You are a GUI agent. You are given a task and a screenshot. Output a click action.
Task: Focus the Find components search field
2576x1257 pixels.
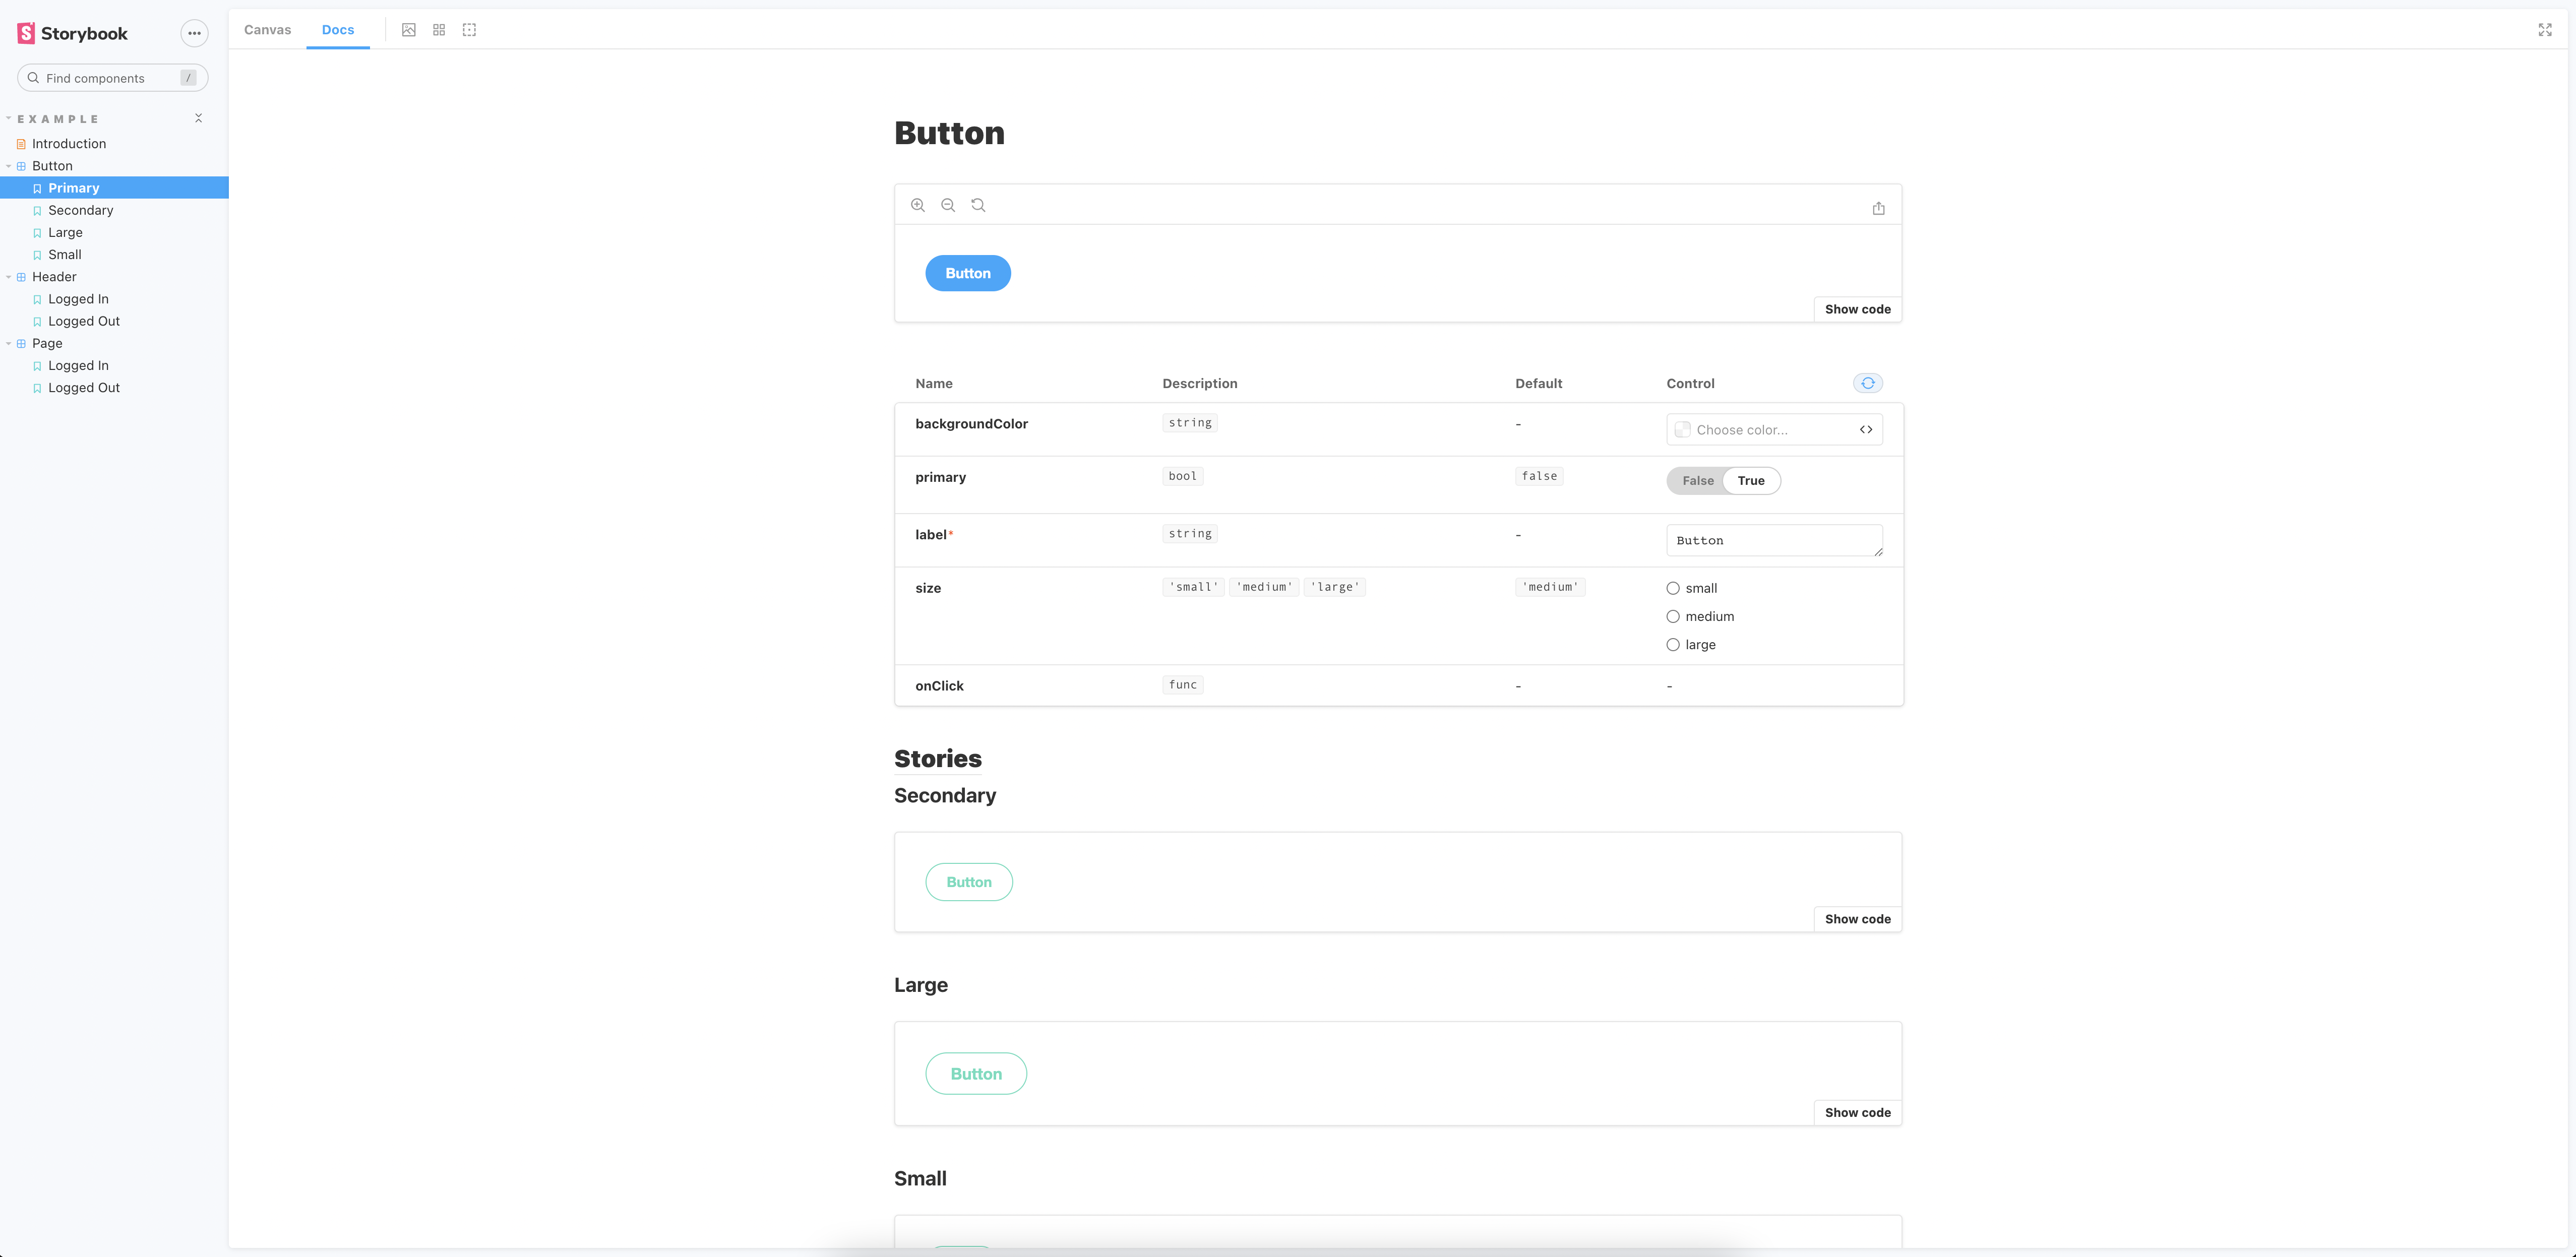click(x=113, y=78)
